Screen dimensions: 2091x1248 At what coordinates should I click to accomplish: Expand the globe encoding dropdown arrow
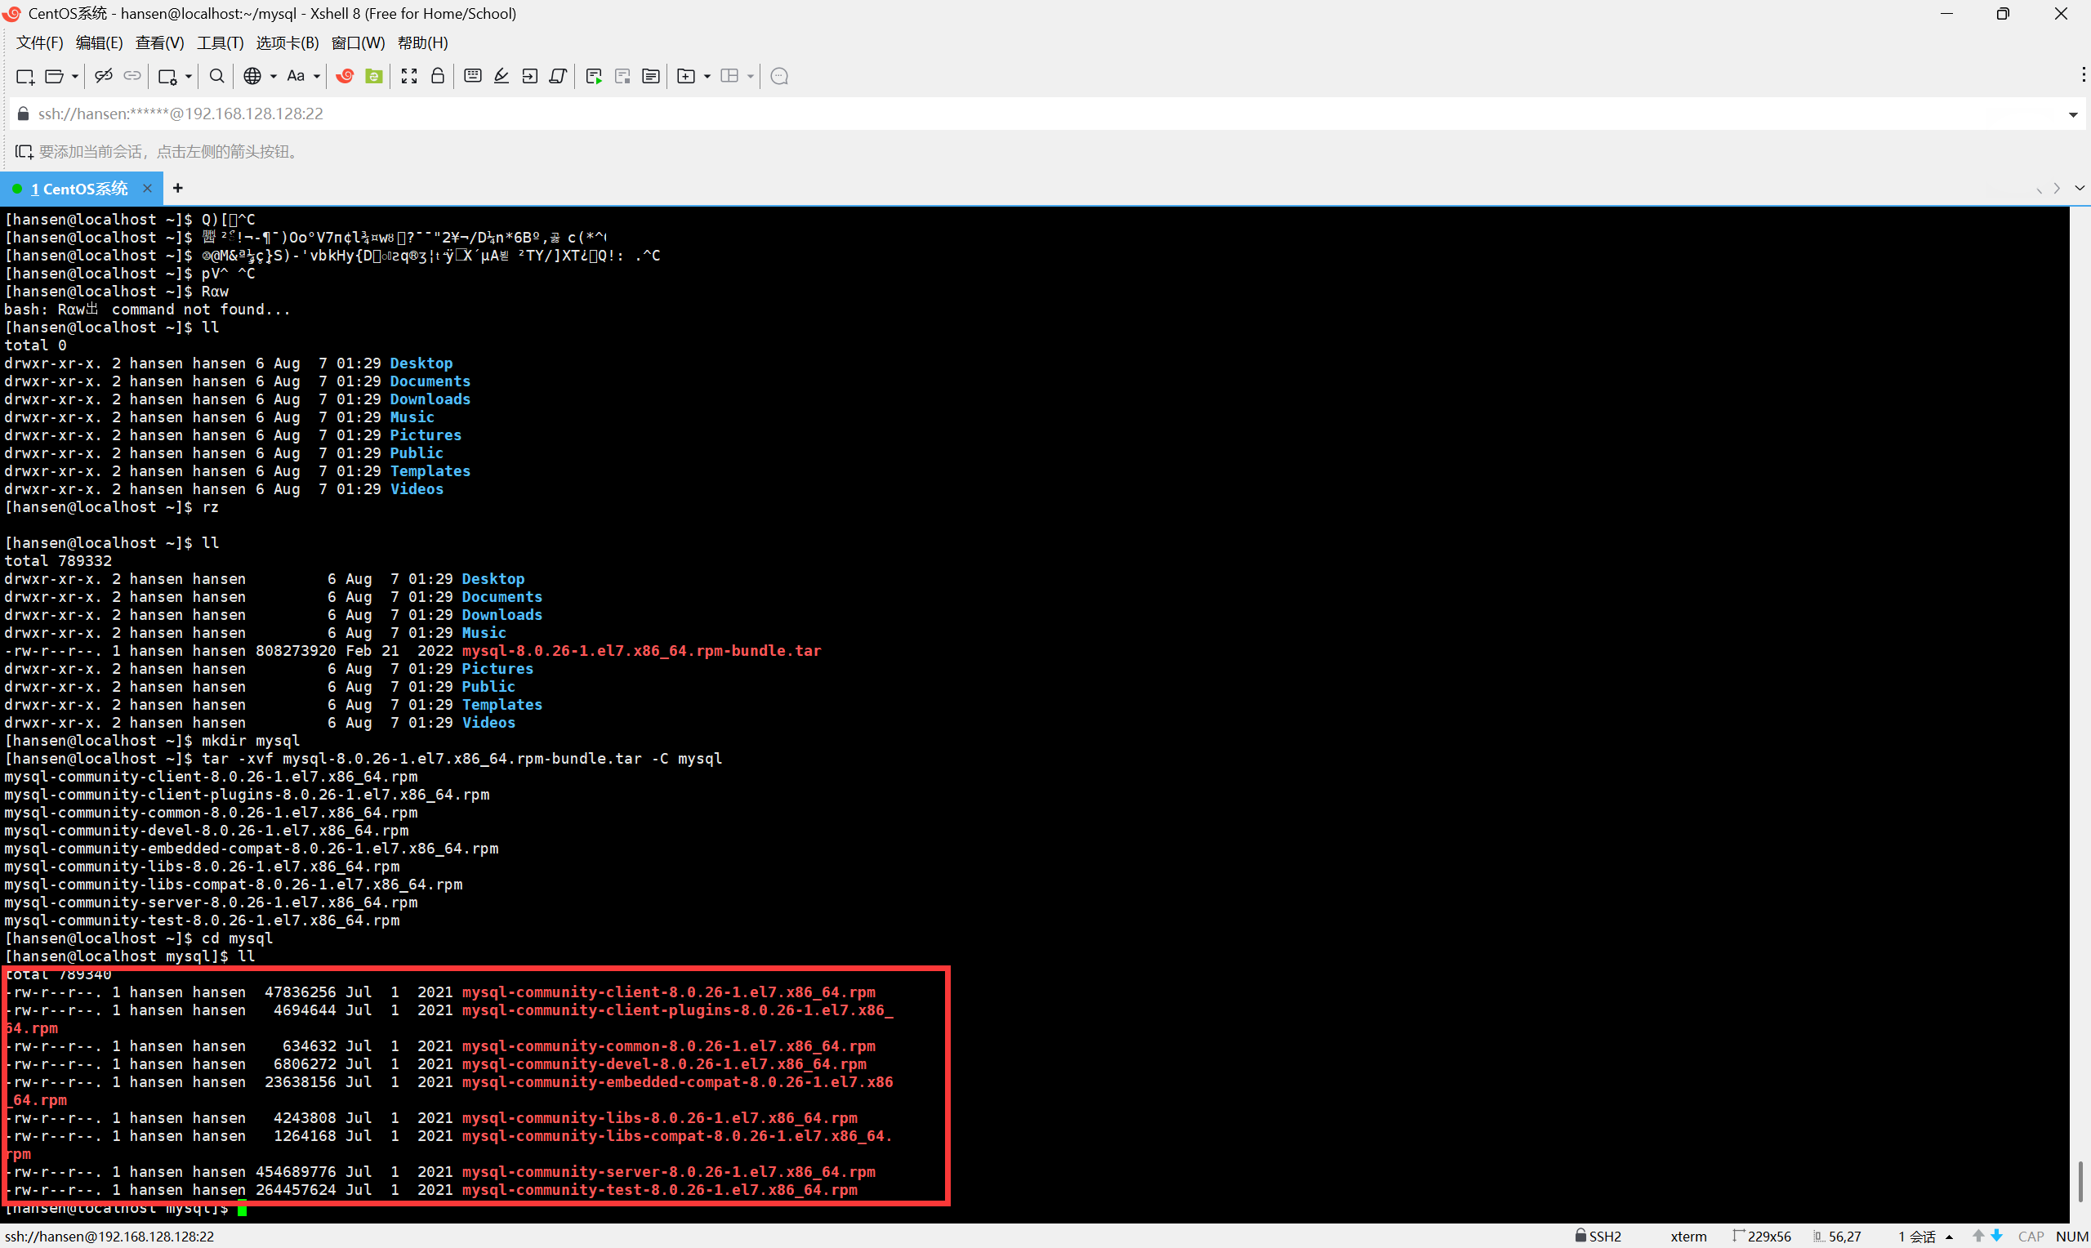(274, 77)
